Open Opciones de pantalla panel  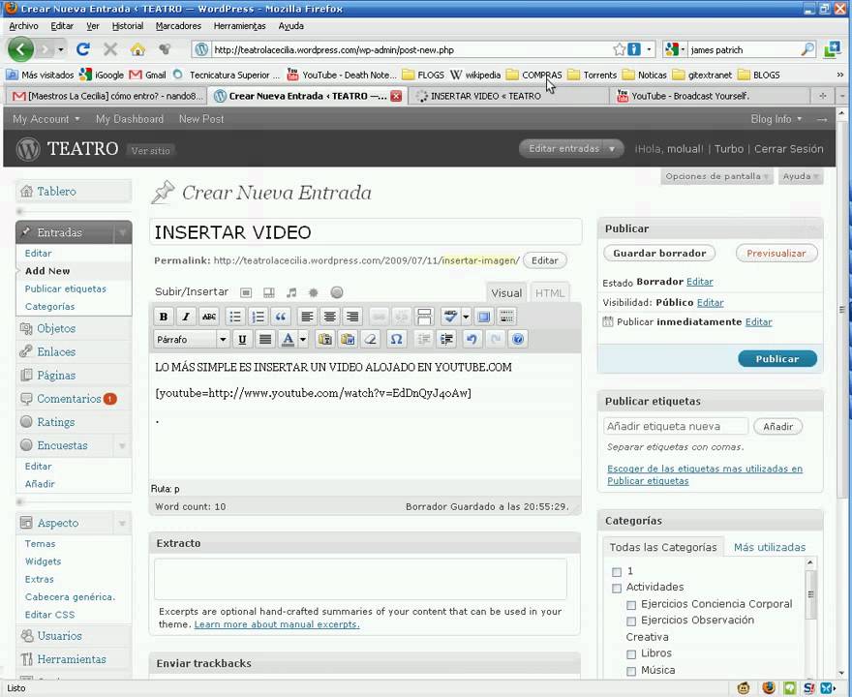[x=716, y=176]
